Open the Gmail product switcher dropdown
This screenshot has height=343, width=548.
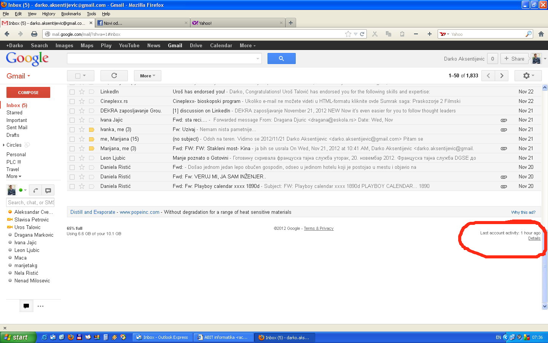pyautogui.click(x=18, y=76)
